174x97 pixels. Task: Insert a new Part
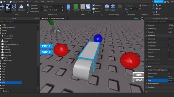pyautogui.click(x=68, y=8)
